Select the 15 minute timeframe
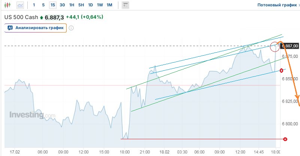 52,5
